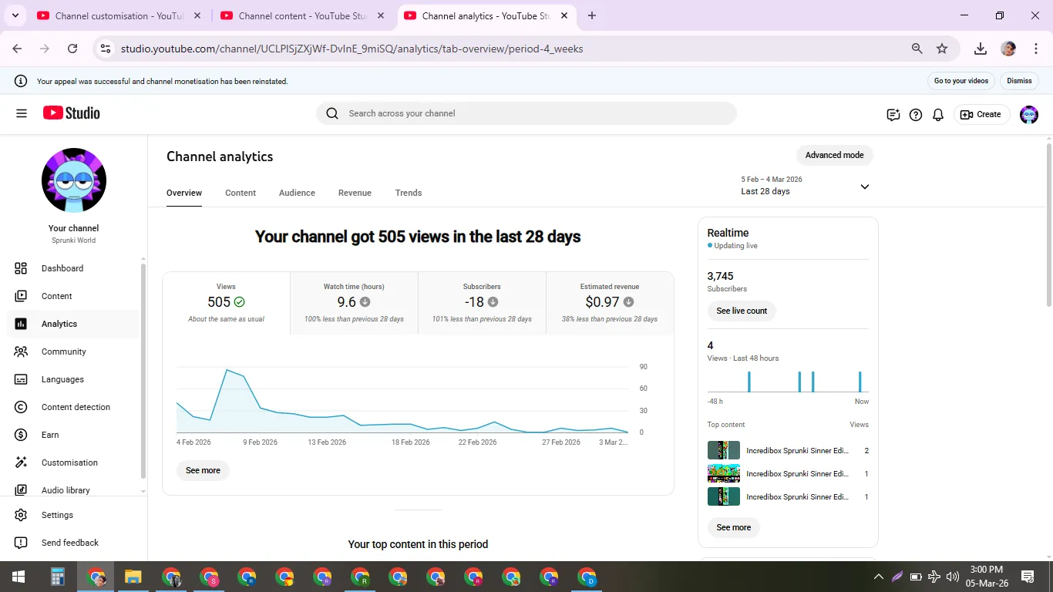Click the Search across your channel field

tap(526, 113)
